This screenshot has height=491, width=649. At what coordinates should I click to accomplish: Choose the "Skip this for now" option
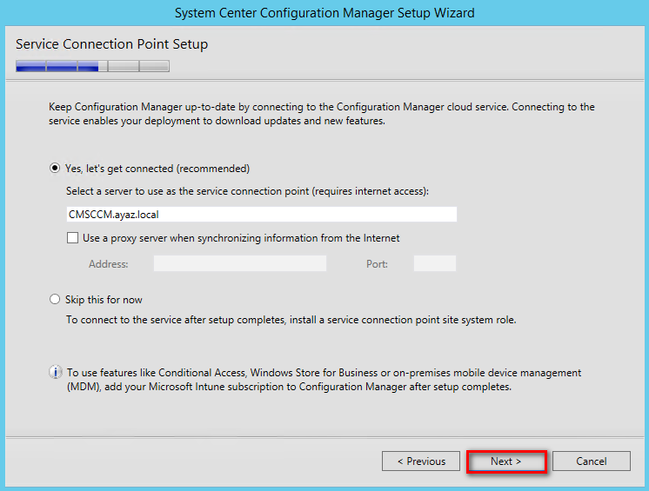(57, 300)
